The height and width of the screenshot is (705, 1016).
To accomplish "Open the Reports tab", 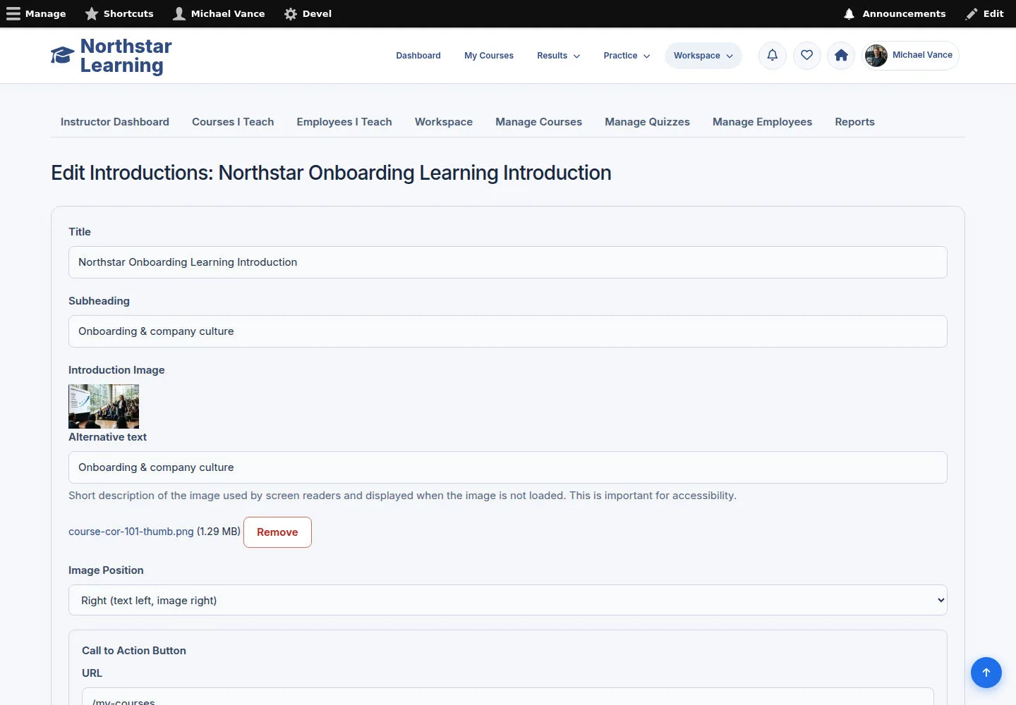I will pos(855,122).
